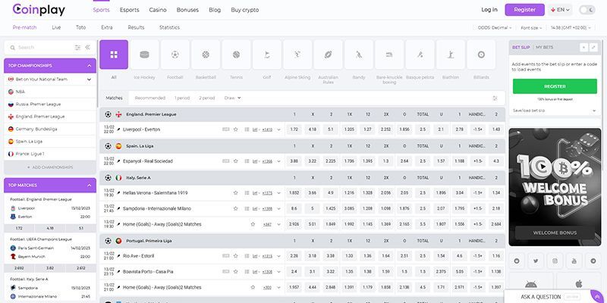The width and height of the screenshot is (607, 303).
Task: Open matches list display settings icon
Action: pos(495,98)
